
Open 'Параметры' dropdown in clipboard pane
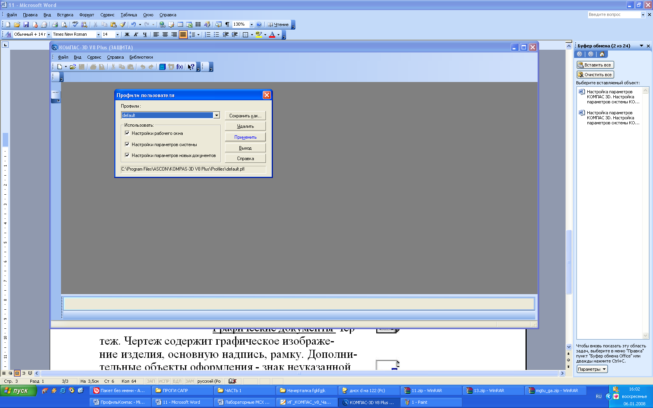pyautogui.click(x=592, y=369)
